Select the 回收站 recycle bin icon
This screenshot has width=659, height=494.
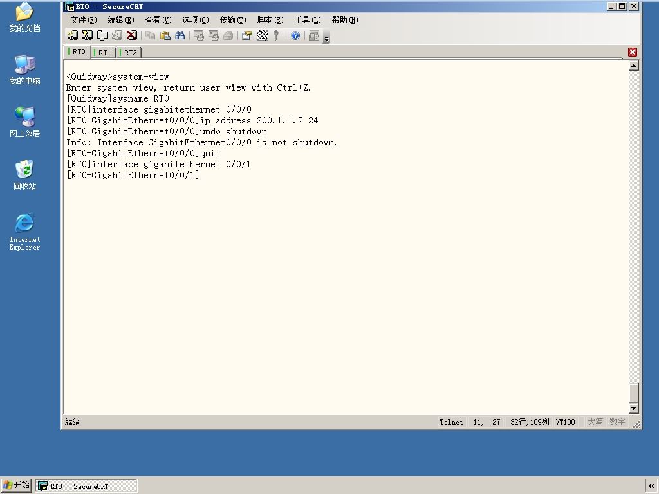tap(25, 175)
